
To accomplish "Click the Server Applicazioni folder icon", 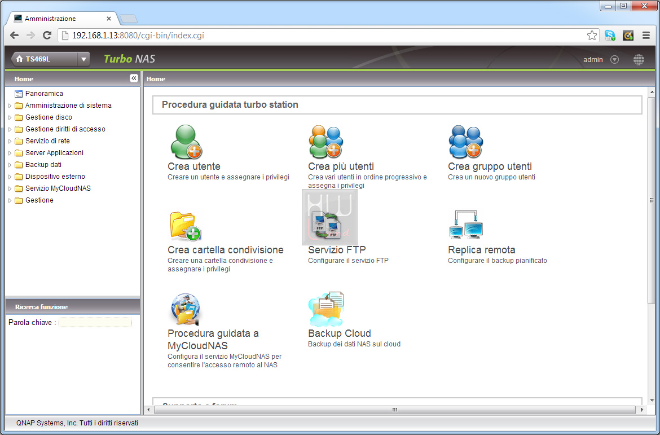I will click(x=18, y=153).
